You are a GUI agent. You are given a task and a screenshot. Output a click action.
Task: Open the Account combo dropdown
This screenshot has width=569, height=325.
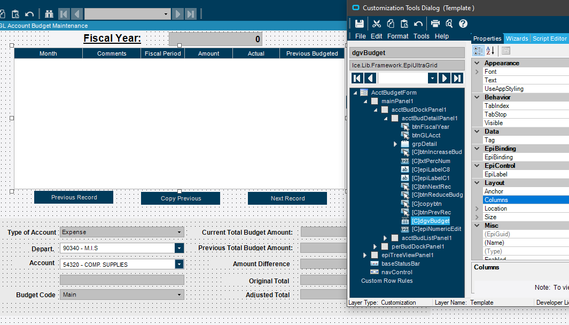180,264
